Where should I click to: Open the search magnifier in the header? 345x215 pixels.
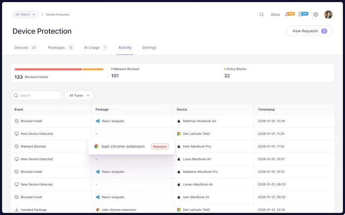261,14
